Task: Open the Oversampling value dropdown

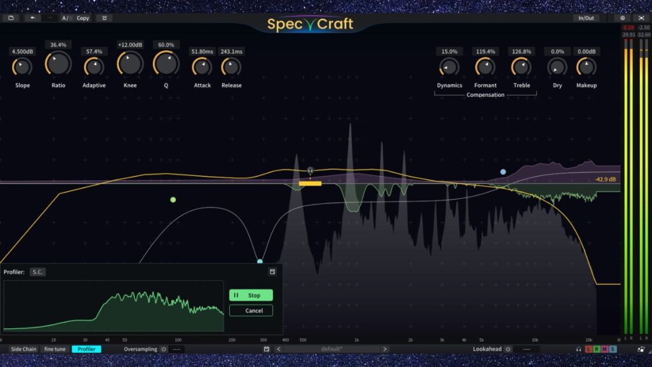Action: coord(176,349)
